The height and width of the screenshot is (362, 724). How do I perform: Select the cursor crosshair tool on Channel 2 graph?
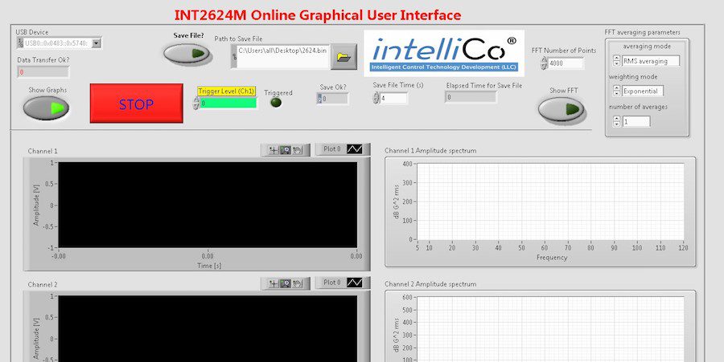click(274, 283)
